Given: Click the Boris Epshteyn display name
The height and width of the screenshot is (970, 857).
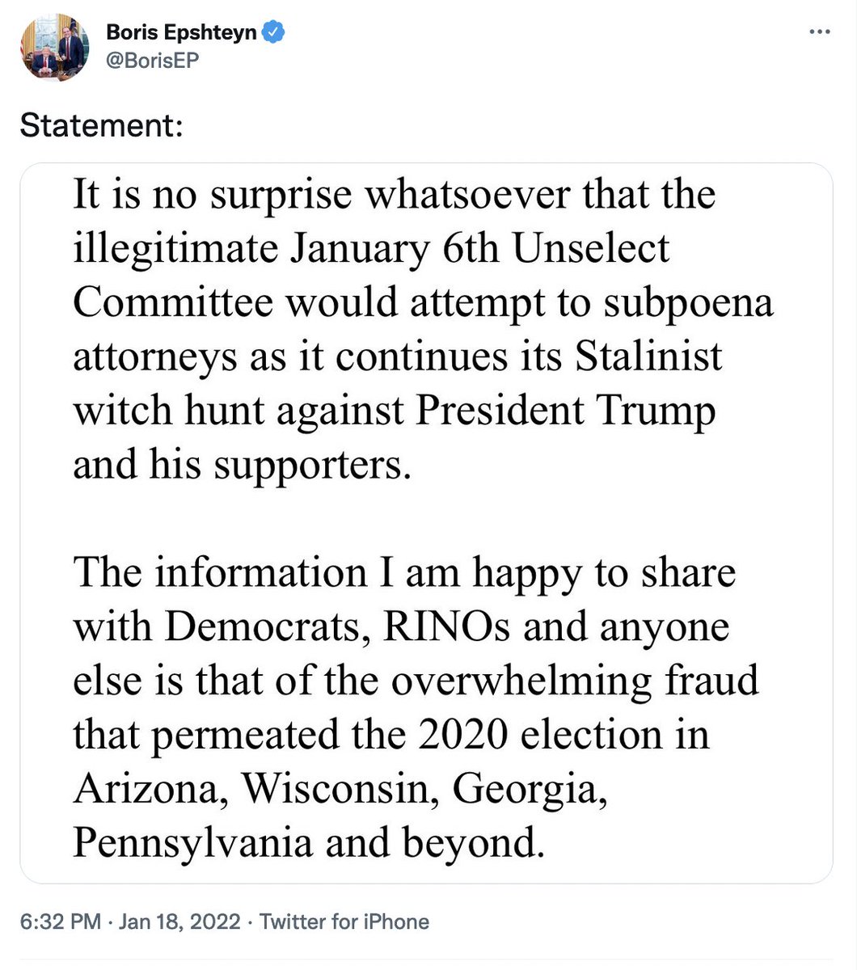Looking at the screenshot, I should pos(182,32).
